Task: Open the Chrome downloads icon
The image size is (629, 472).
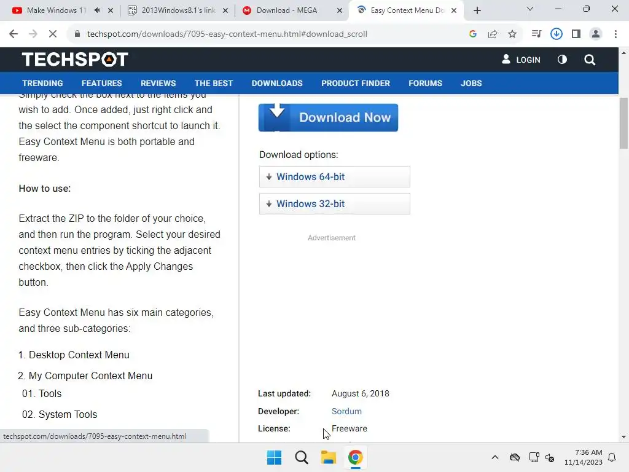Action: (x=556, y=34)
